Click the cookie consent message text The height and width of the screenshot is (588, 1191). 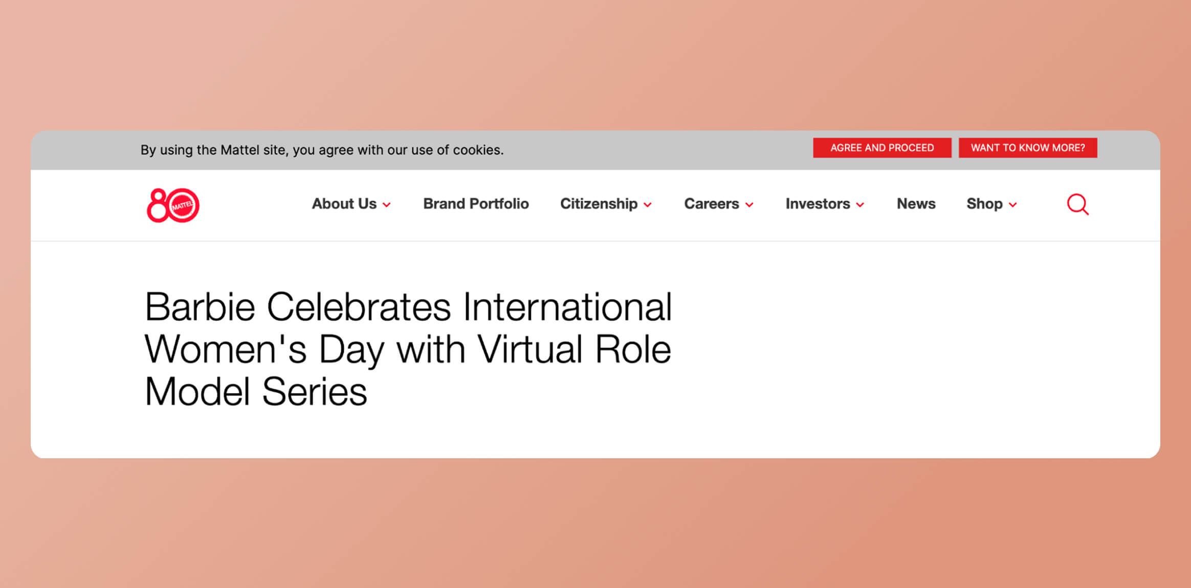322,149
